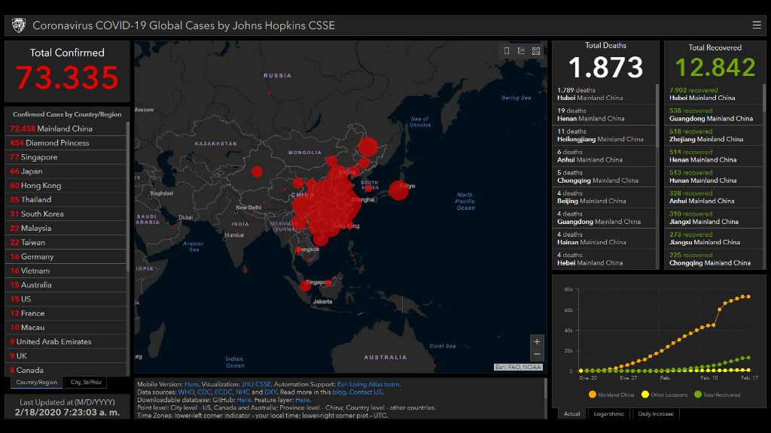Screen dimensions: 771x433
Task: Select the Logarithmic chart tab
Action: (608, 413)
